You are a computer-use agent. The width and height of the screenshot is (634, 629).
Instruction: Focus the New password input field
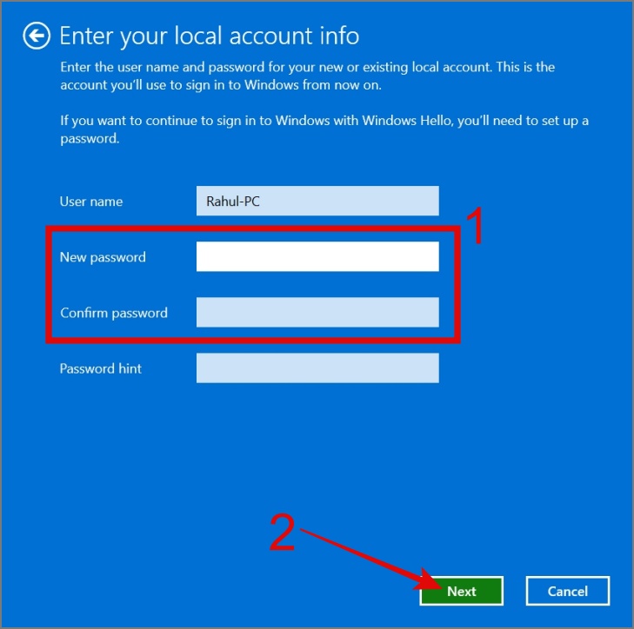coord(317,256)
